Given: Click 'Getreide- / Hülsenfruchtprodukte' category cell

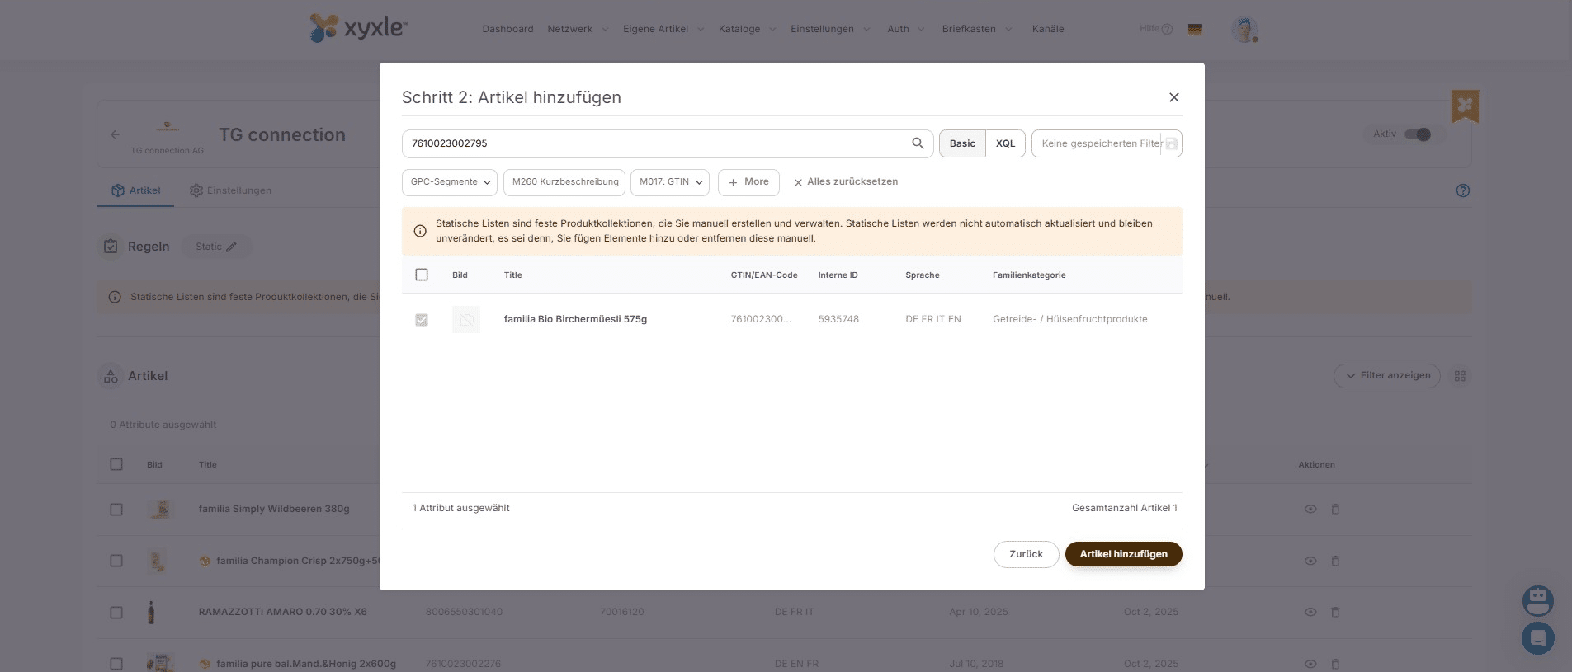Looking at the screenshot, I should tap(1069, 319).
